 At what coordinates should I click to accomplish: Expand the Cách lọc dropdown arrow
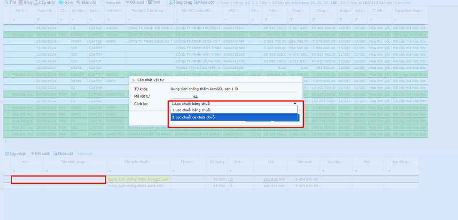click(x=295, y=103)
